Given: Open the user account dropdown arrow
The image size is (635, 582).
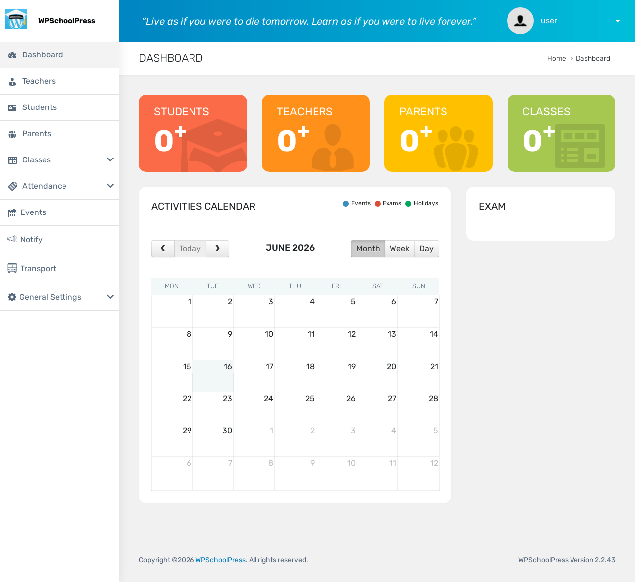Looking at the screenshot, I should point(618,21).
